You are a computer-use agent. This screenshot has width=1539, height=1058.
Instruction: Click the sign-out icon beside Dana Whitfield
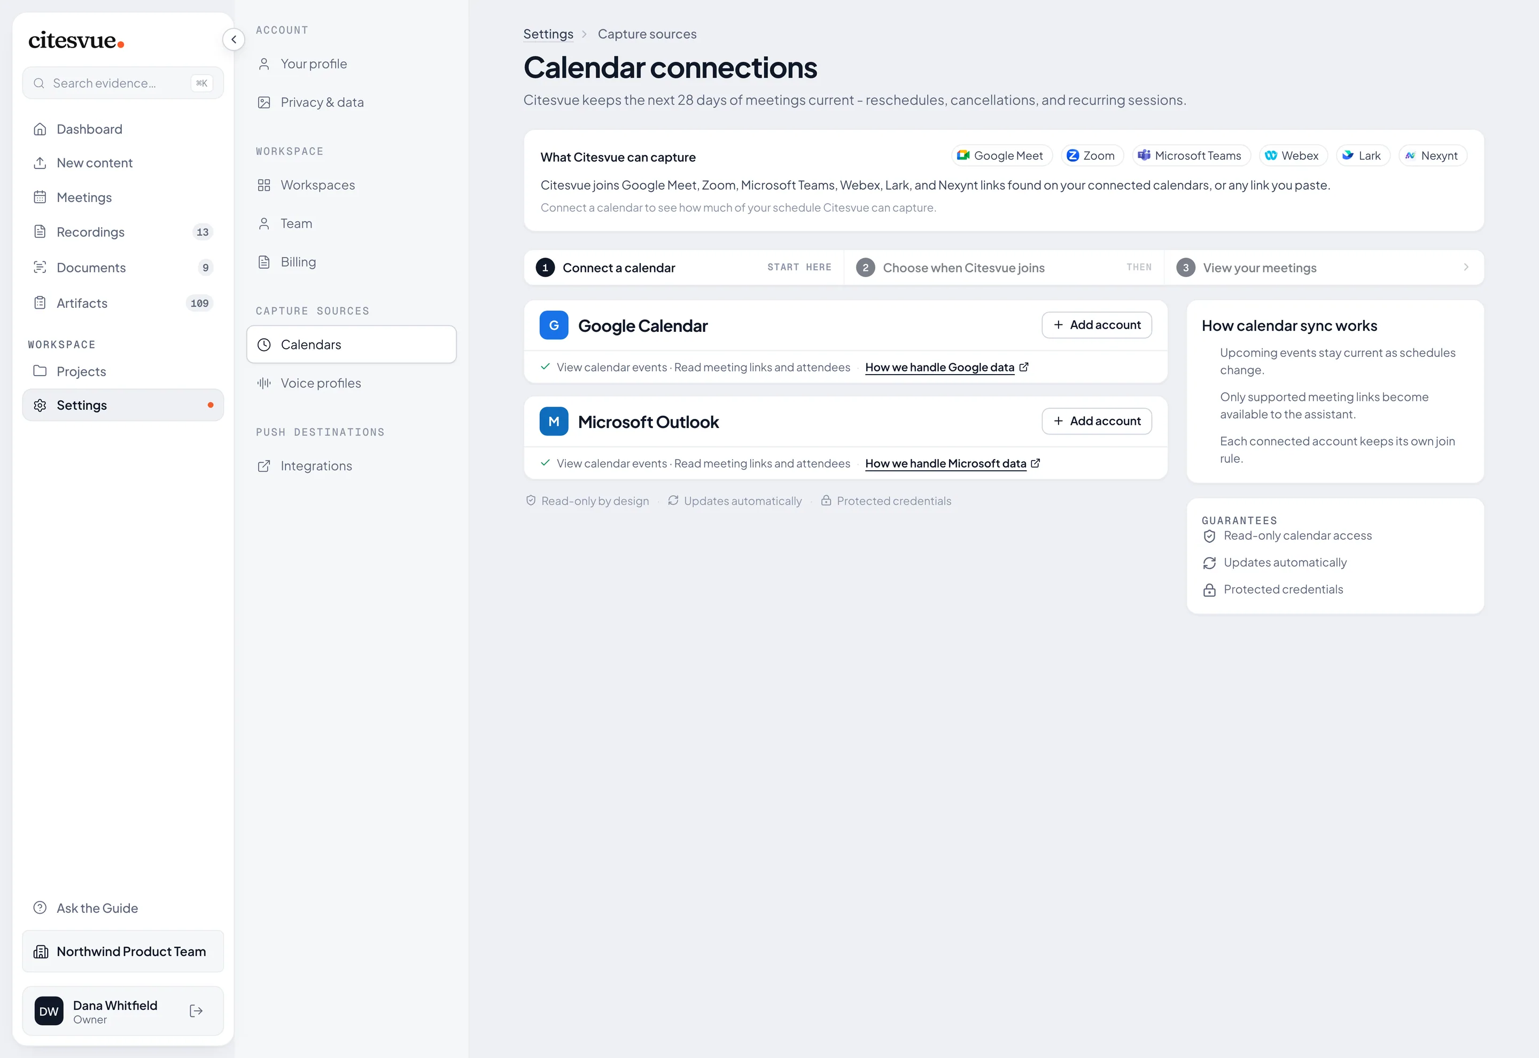[x=196, y=1011]
